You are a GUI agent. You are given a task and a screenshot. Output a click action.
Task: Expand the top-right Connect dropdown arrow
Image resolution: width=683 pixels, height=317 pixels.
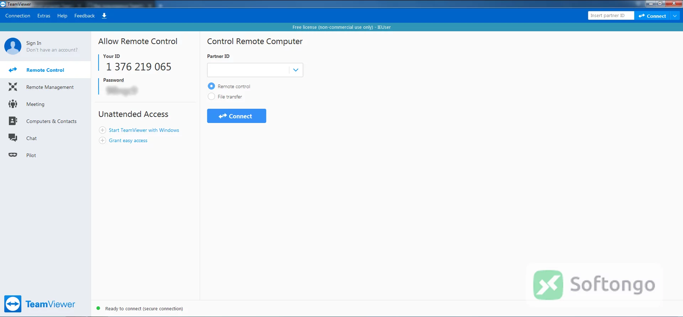(675, 16)
